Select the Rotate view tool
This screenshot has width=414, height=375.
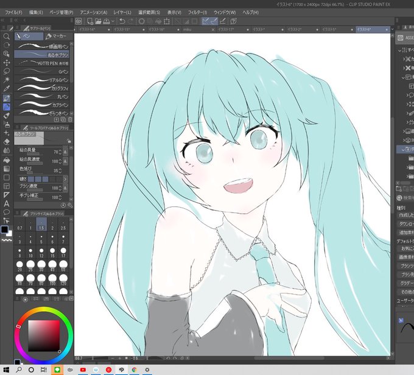coord(7,45)
